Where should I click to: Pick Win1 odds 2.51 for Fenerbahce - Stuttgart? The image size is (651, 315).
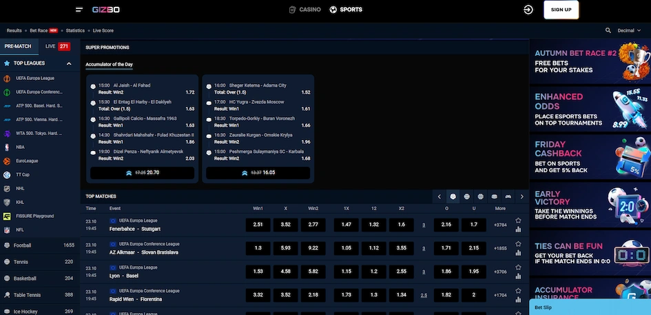pyautogui.click(x=258, y=225)
